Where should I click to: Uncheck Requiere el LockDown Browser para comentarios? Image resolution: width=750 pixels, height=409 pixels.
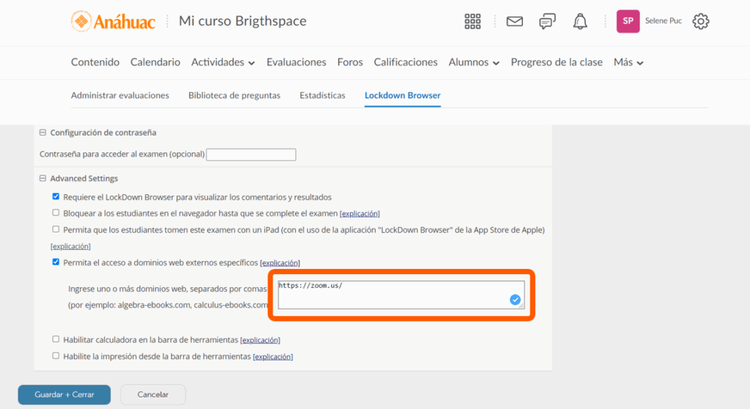[x=56, y=197]
